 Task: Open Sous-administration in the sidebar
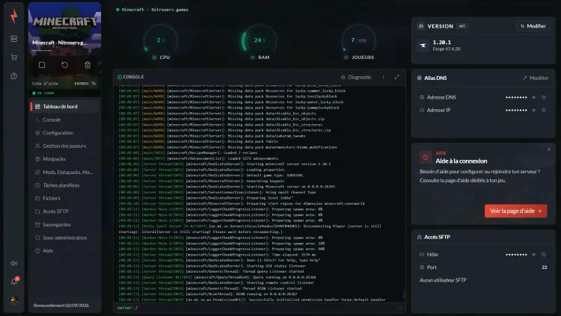coord(64,238)
